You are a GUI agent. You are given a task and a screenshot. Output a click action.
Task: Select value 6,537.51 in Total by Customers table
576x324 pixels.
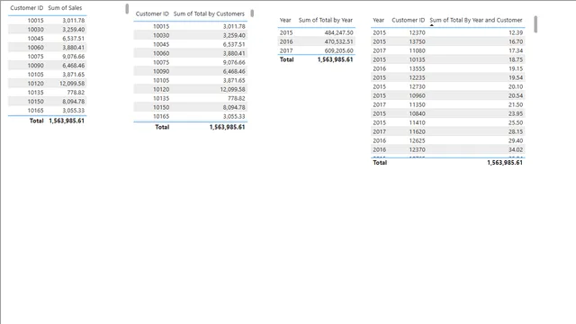(x=234, y=44)
